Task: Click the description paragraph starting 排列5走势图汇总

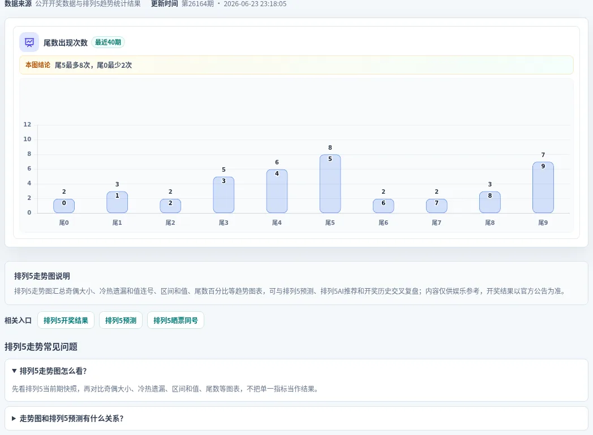Action: pyautogui.click(x=290, y=291)
